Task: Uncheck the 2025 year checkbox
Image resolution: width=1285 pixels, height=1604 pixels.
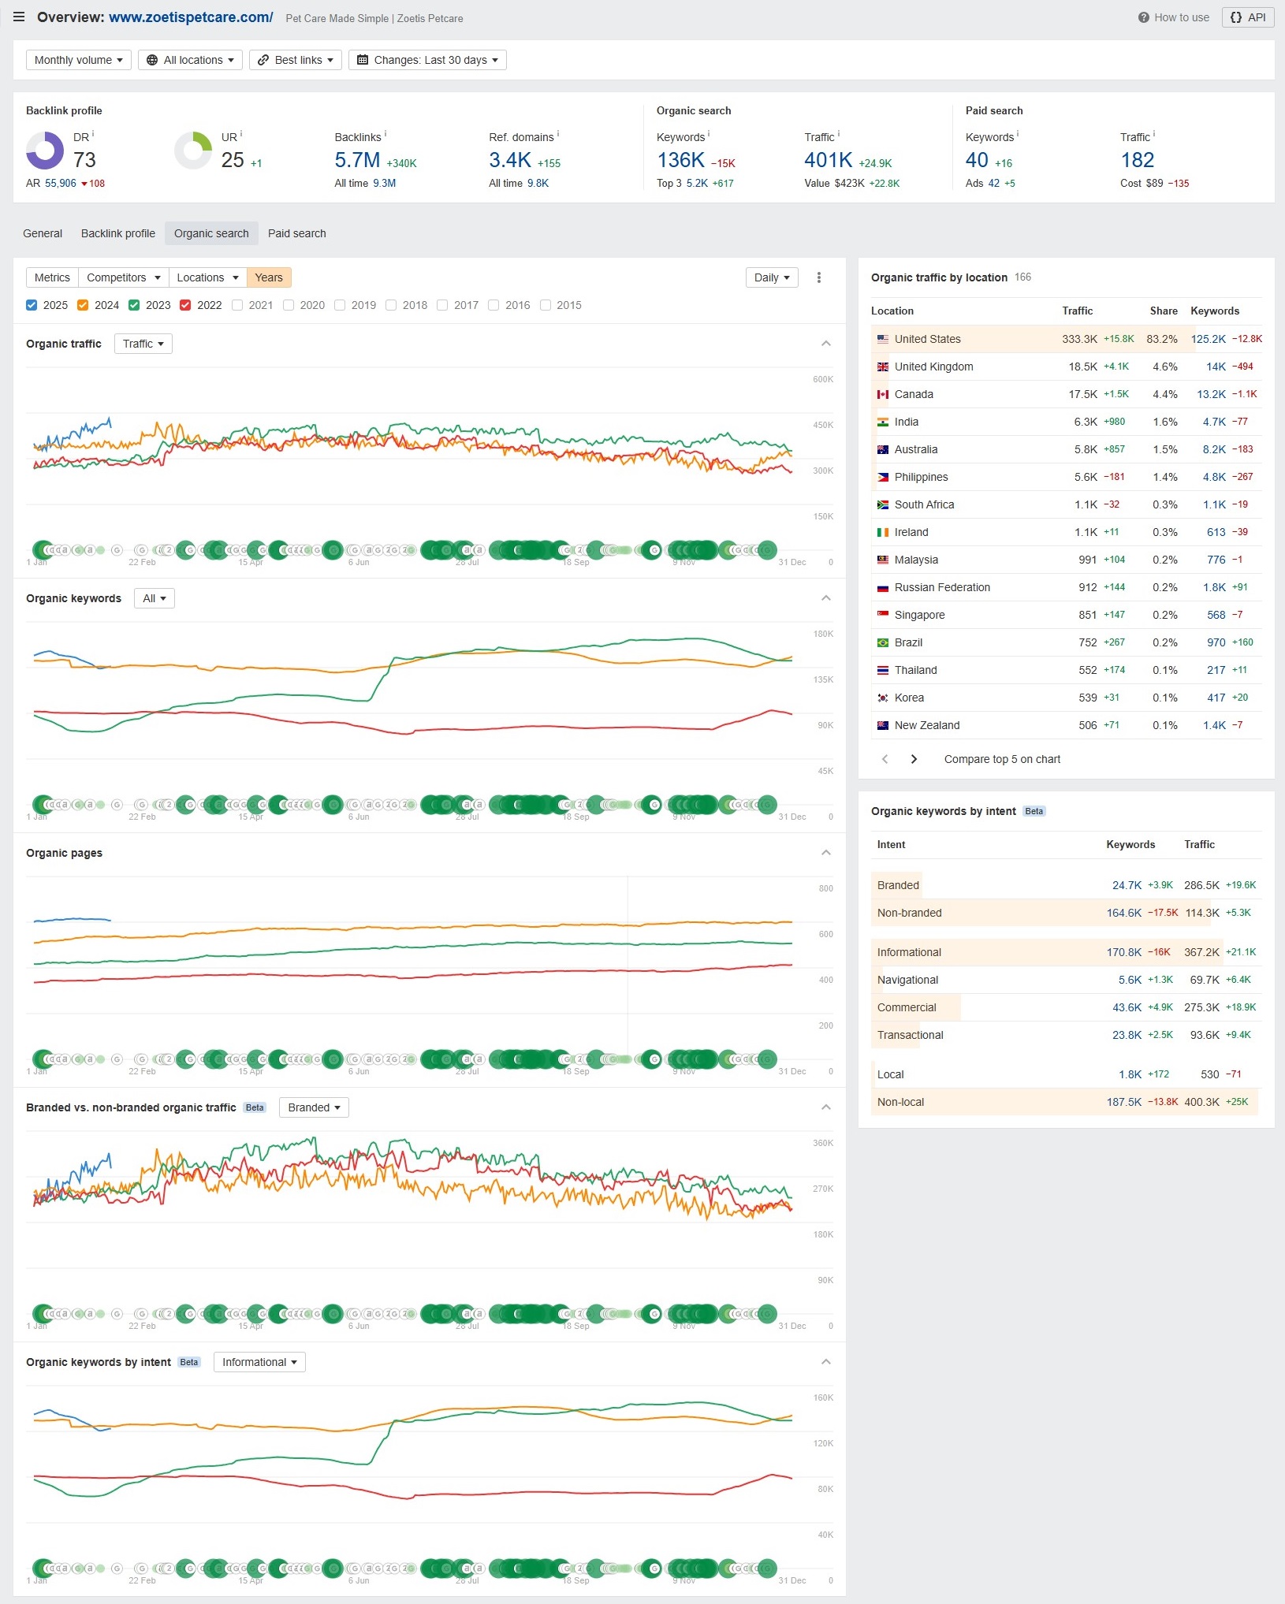Action: coord(32,305)
